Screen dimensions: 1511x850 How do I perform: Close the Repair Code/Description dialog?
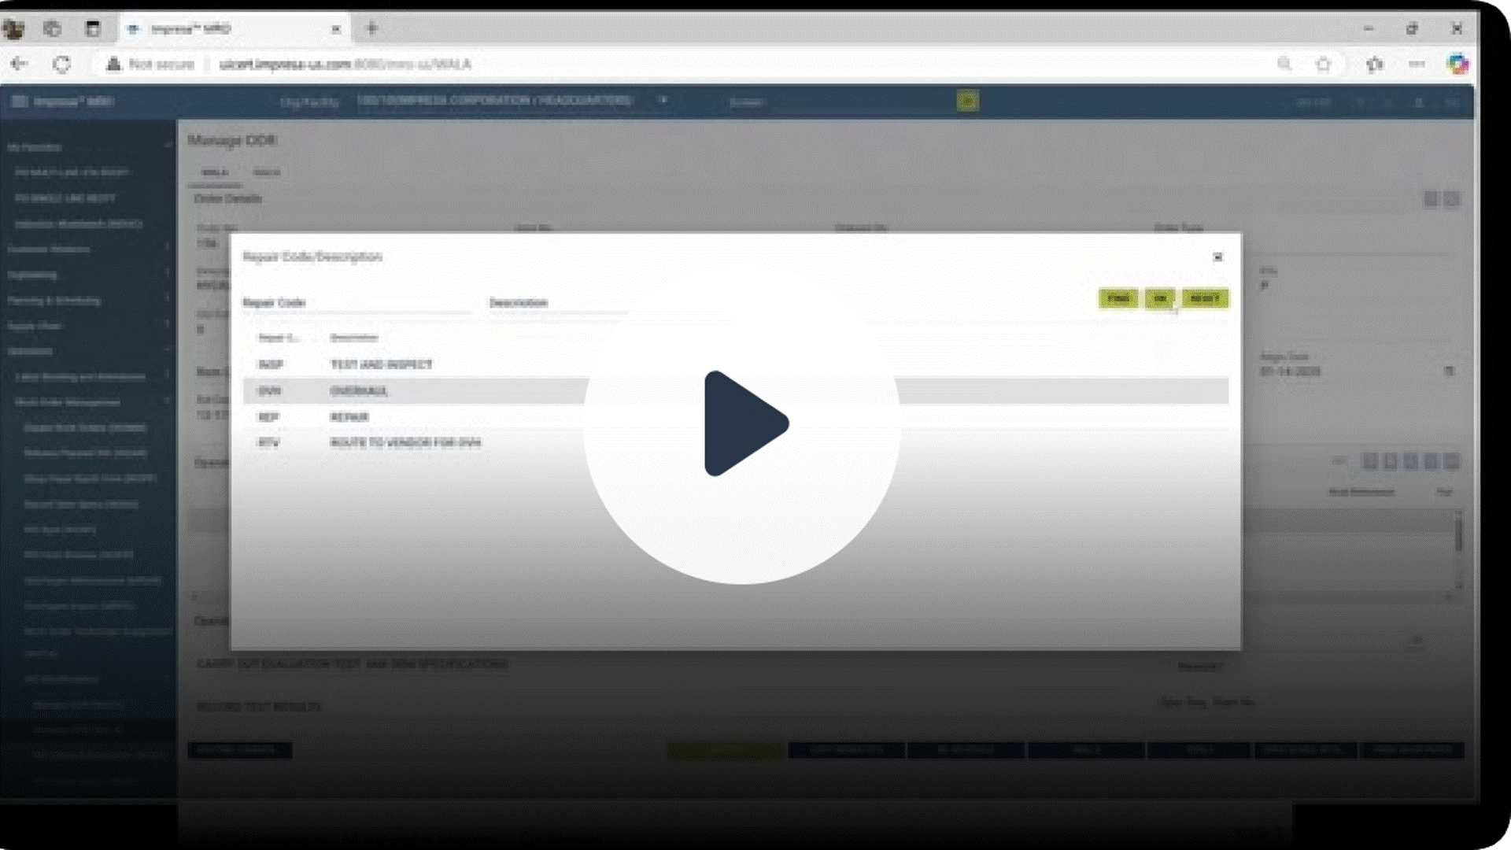click(1217, 257)
